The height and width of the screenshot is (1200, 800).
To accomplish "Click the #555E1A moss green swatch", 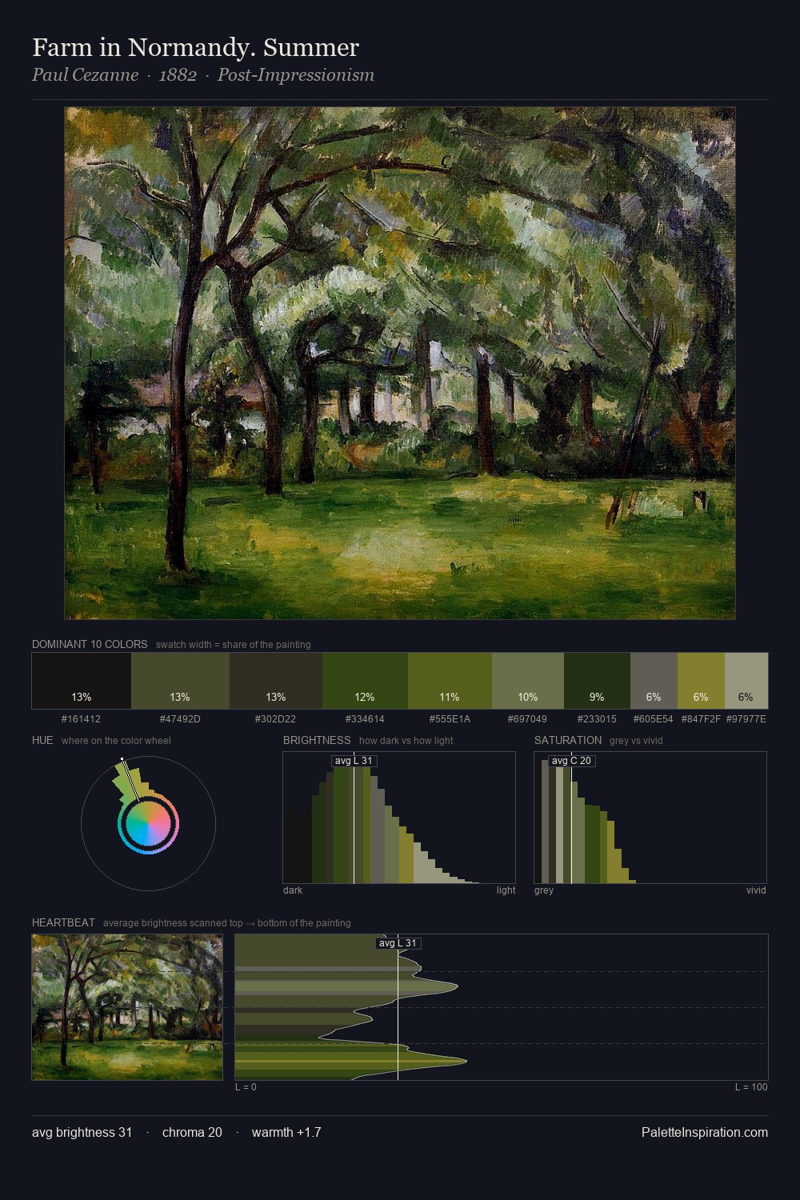I will tap(450, 681).
